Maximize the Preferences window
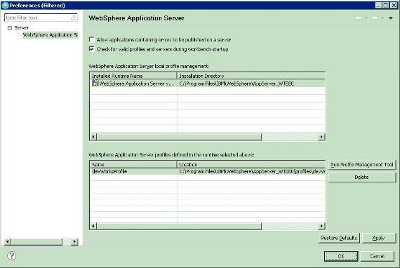The height and width of the screenshot is (268, 400). [x=386, y=5]
